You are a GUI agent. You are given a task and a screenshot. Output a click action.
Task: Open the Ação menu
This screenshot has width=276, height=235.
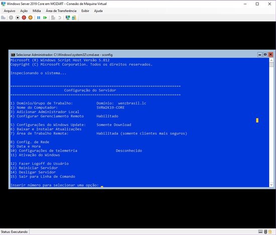pos(24,11)
